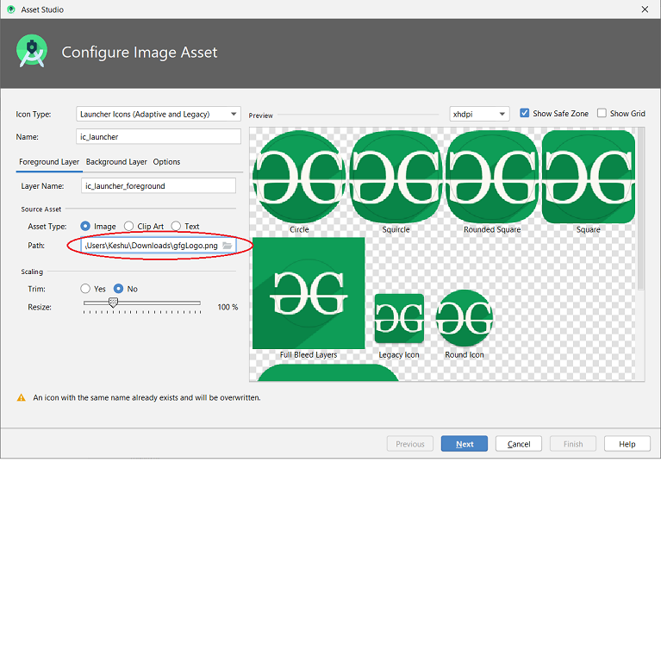Click the preview panel vertical scrollbar
The width and height of the screenshot is (661, 662).
tap(640, 209)
